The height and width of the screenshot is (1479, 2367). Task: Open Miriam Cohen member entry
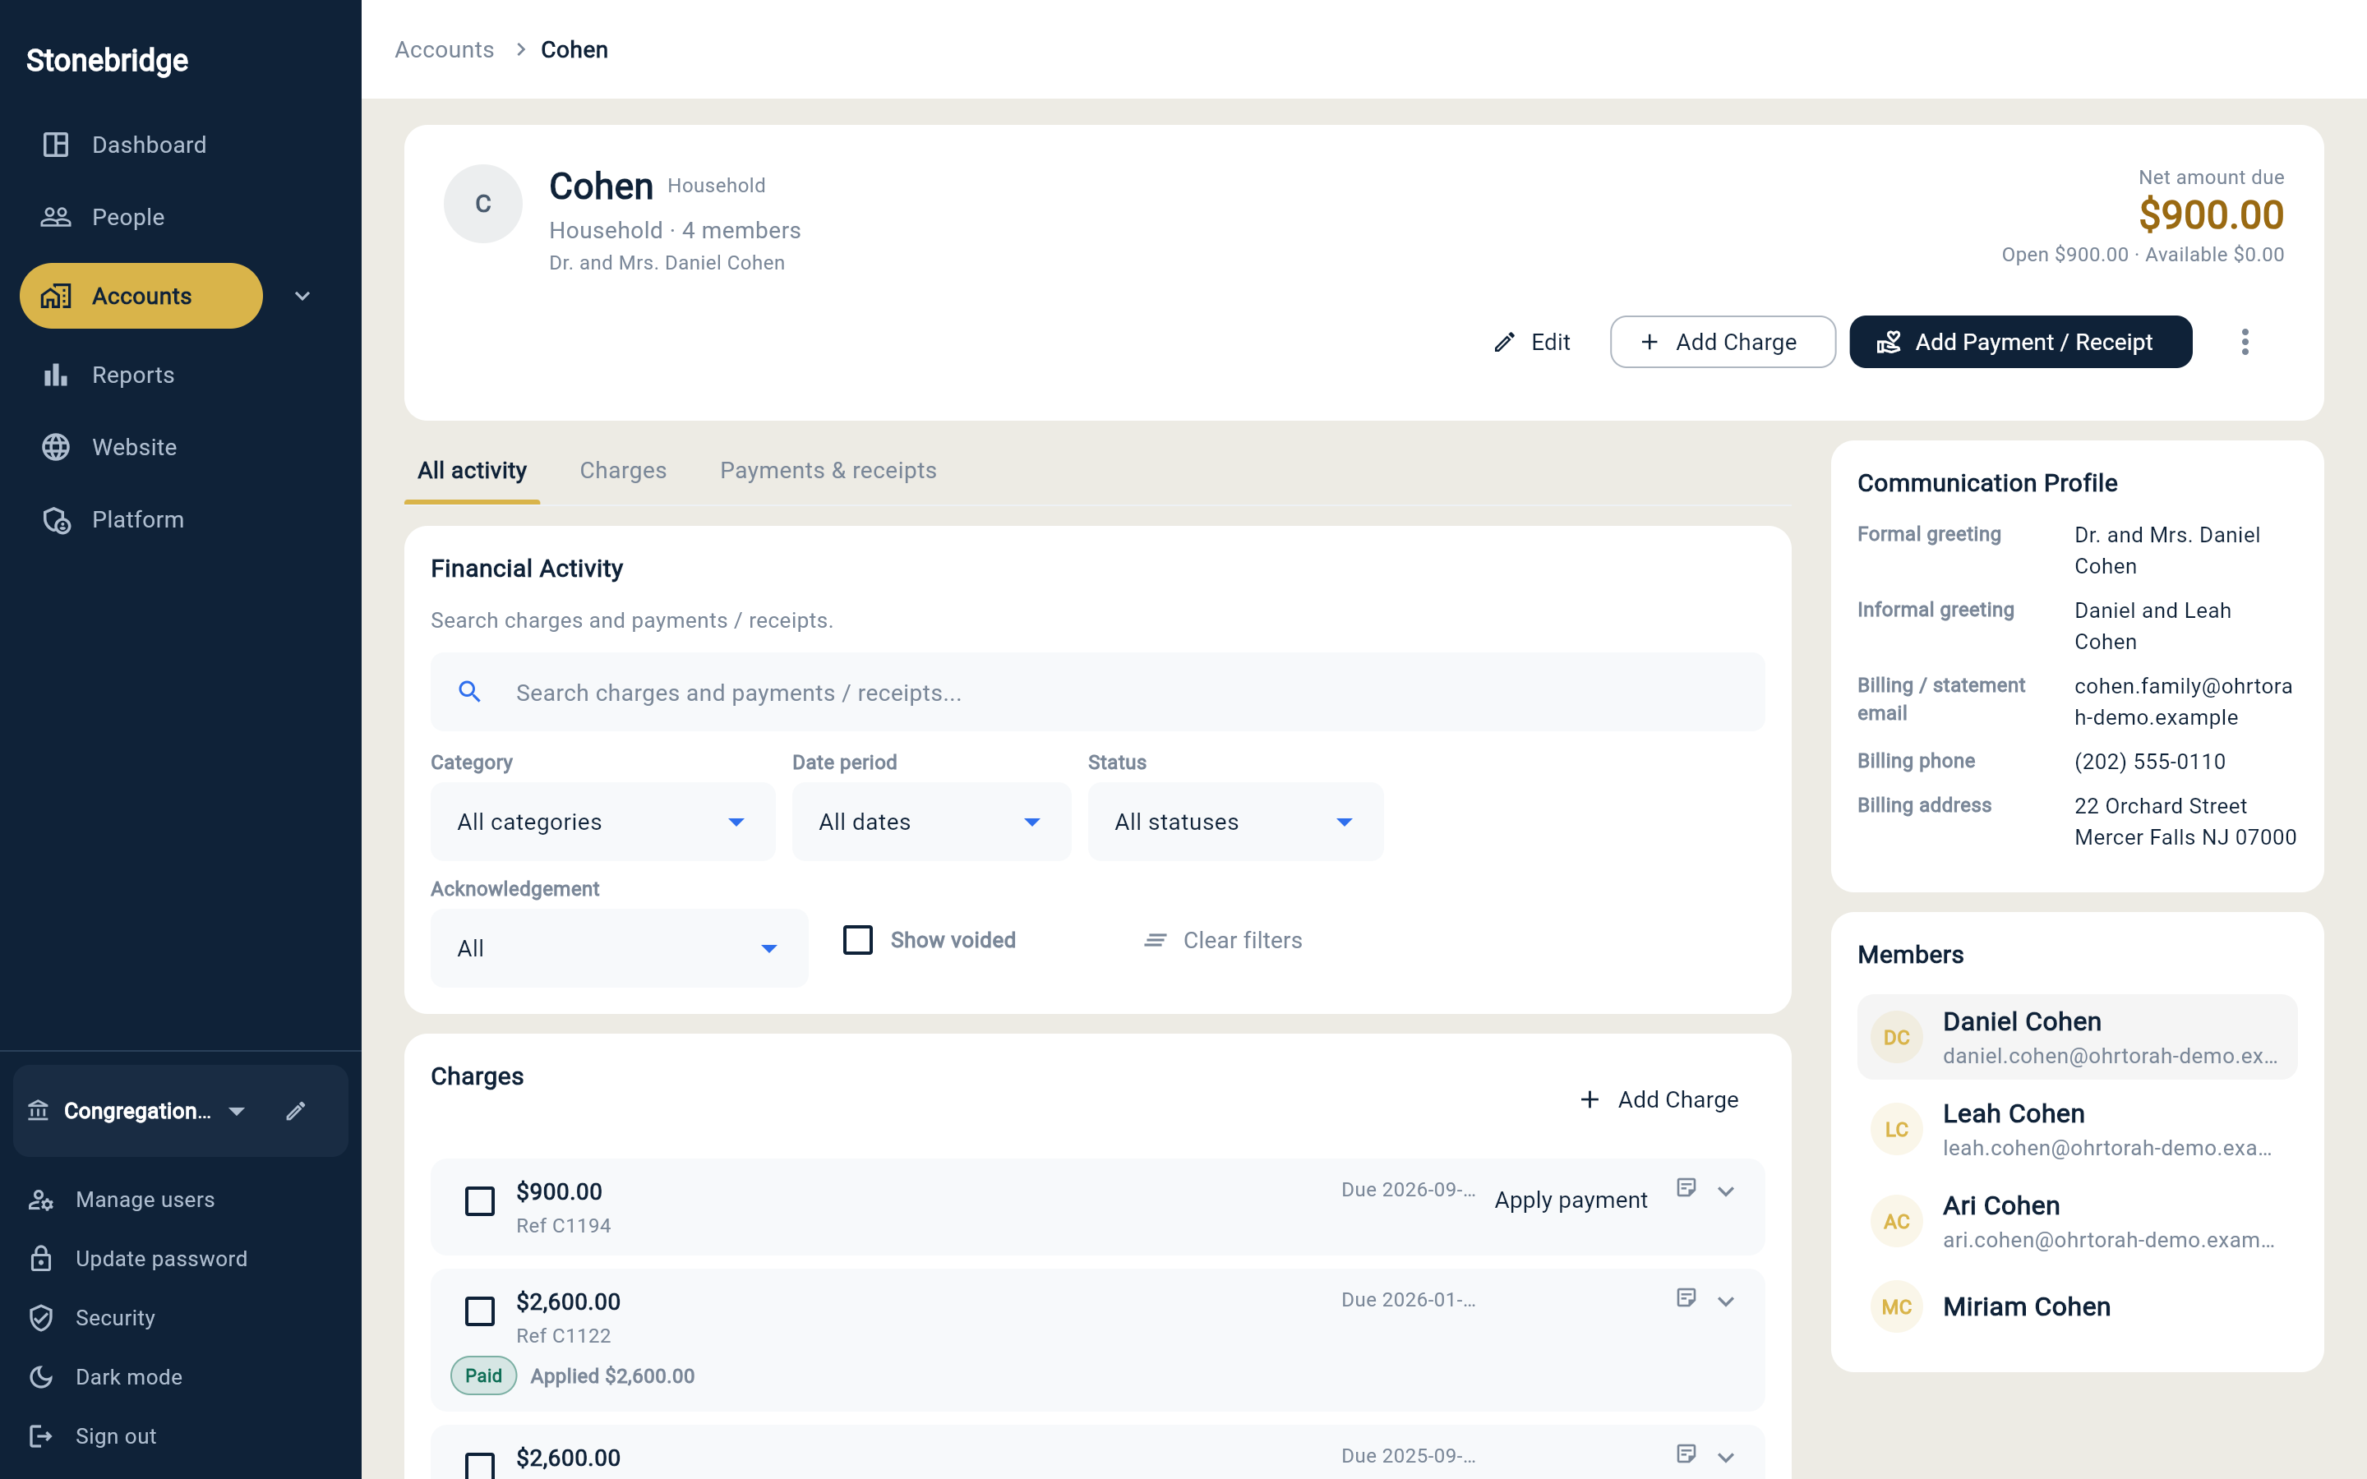(2077, 1306)
